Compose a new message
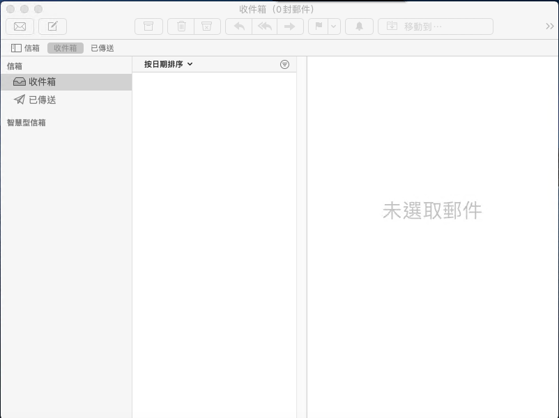559x418 pixels. pos(52,26)
